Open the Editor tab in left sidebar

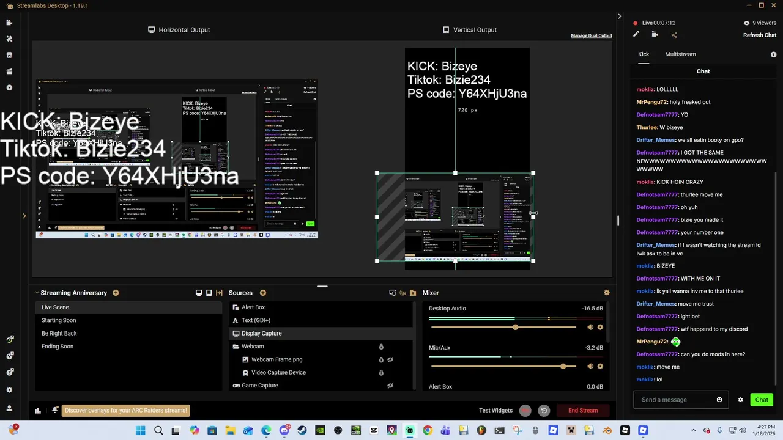(x=9, y=23)
